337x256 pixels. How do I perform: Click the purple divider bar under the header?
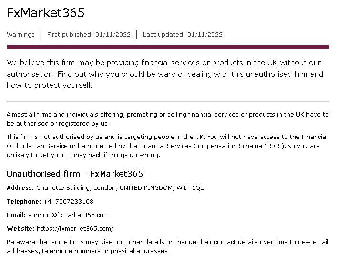(x=168, y=47)
